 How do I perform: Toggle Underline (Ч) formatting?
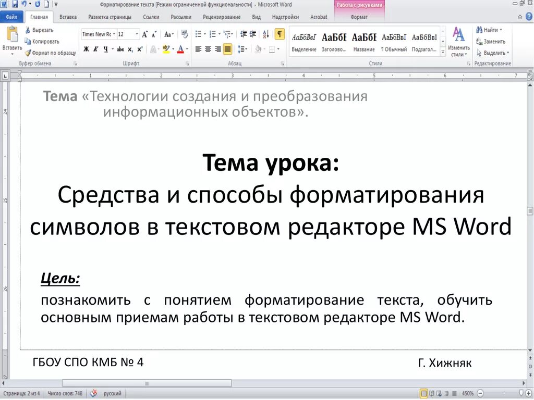105,49
